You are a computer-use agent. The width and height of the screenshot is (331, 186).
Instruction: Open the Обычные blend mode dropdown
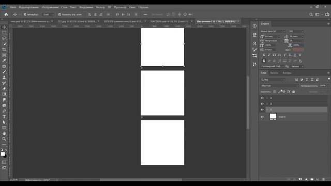(x=279, y=86)
